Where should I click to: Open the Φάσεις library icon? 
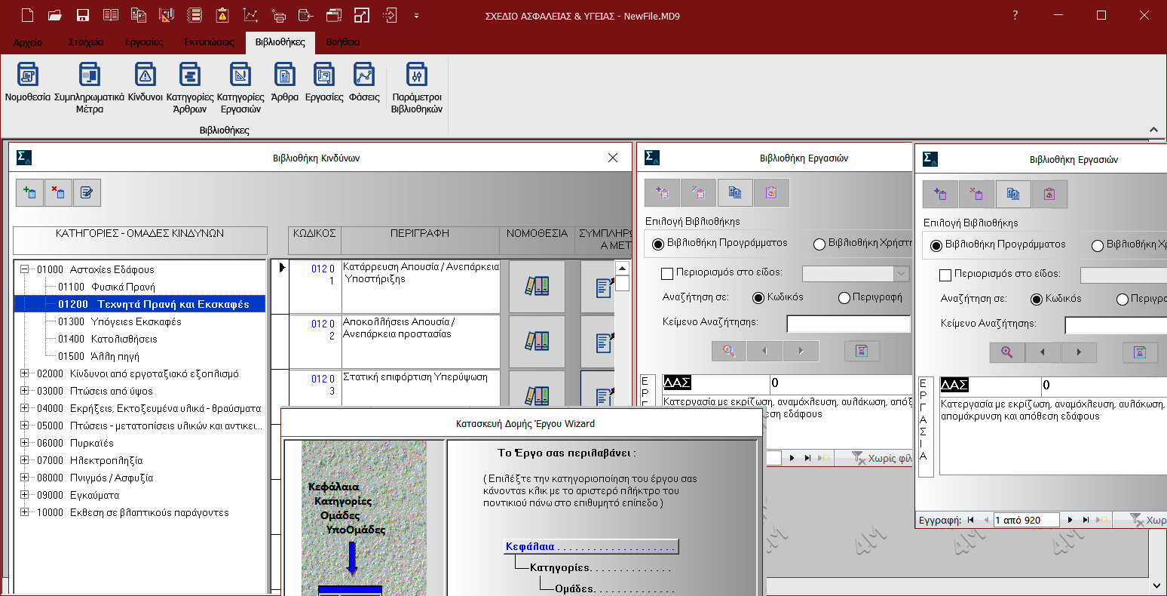[364, 75]
